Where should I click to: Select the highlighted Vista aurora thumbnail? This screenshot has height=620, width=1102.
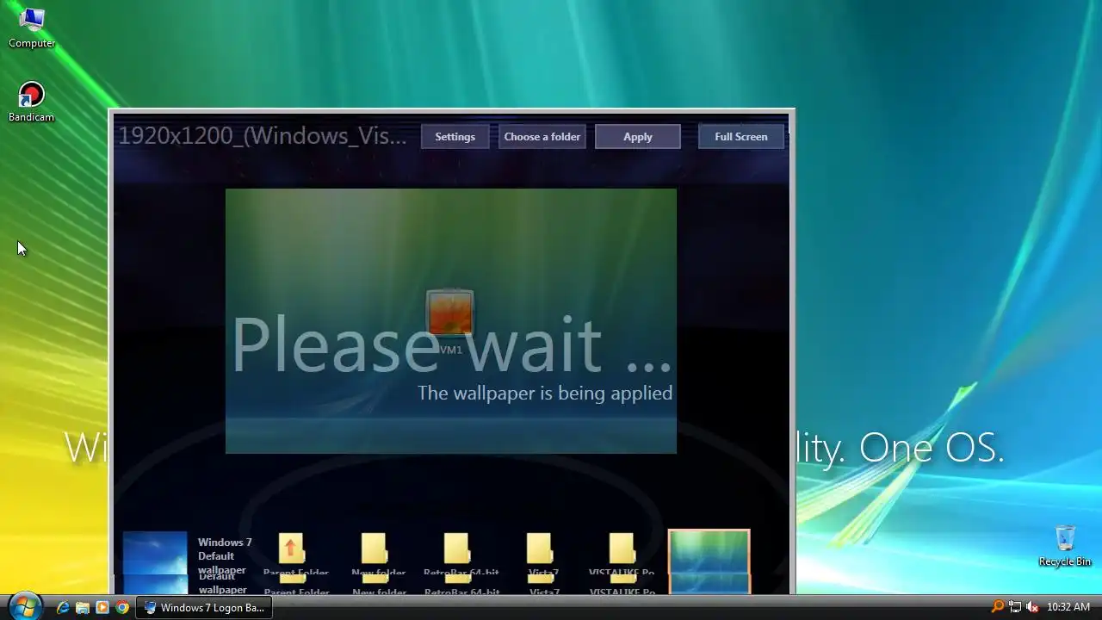[x=709, y=561]
